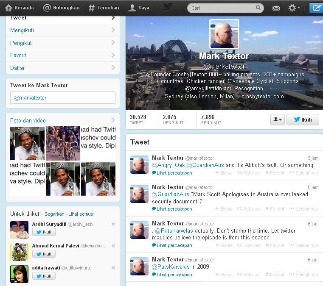Open Ardhi SuryadHi's avatar
This screenshot has width=323, height=286.
tap(20, 230)
